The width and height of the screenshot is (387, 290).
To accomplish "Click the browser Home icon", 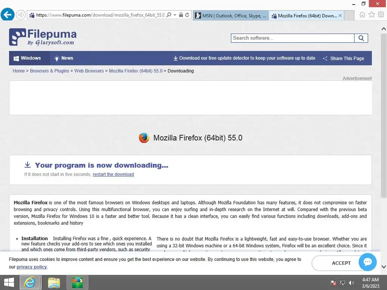I will [362, 15].
